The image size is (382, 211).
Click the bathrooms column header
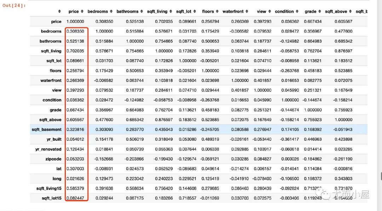click(127, 11)
